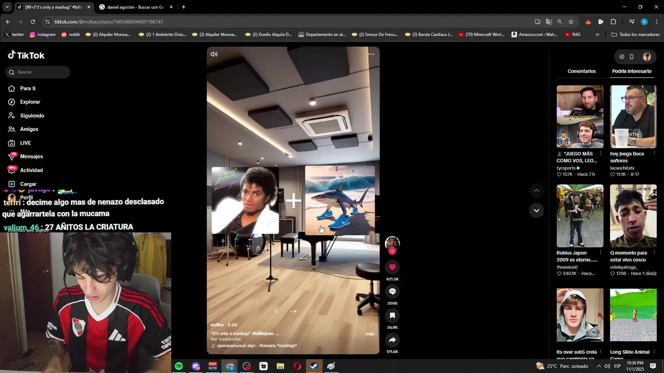The height and width of the screenshot is (373, 664).
Task: Click the tiktok.com address bar
Action: [290, 22]
